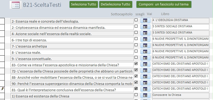Open Vai icon for L'essenza archetipa row
Screen dimensions: 213x100
coord(145,45)
